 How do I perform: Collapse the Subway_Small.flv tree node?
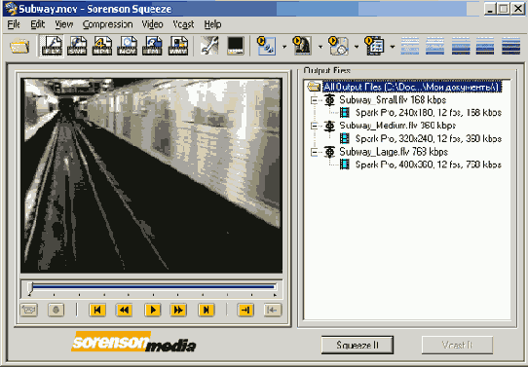tap(315, 100)
